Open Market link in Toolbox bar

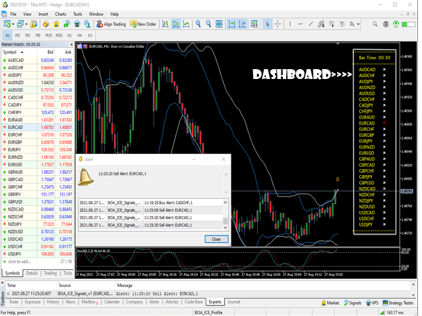coord(330,303)
